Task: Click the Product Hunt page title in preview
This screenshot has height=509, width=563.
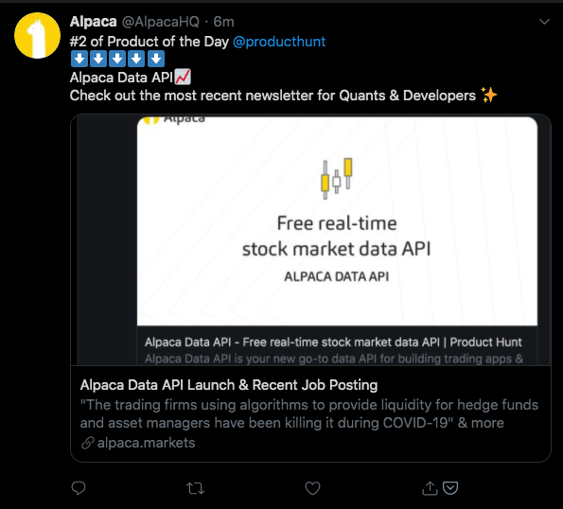Action: point(333,342)
